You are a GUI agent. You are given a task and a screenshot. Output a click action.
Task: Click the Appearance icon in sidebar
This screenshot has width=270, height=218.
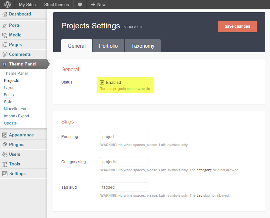[5, 135]
